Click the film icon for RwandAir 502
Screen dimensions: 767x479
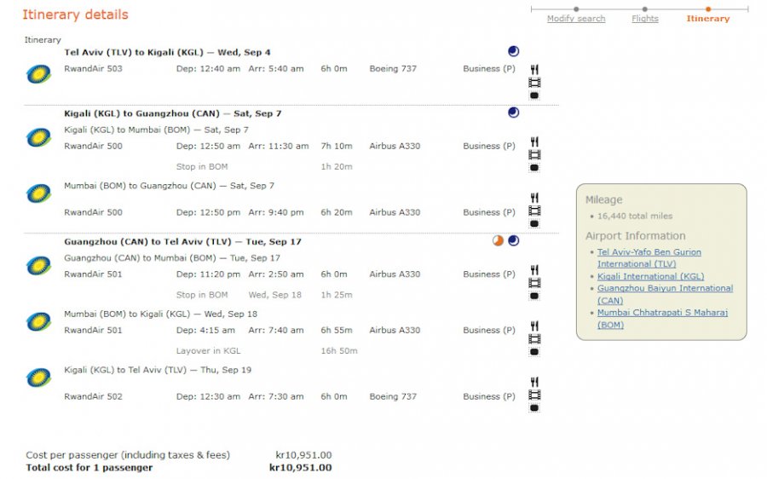[x=534, y=395]
